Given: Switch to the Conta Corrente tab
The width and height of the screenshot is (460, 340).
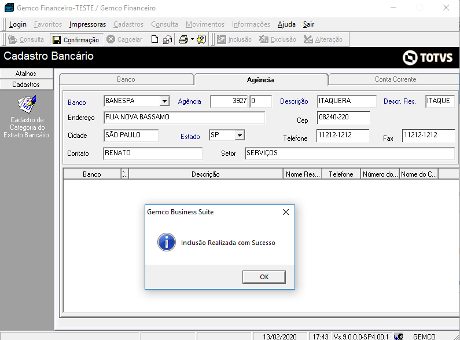Looking at the screenshot, I should click(x=395, y=79).
